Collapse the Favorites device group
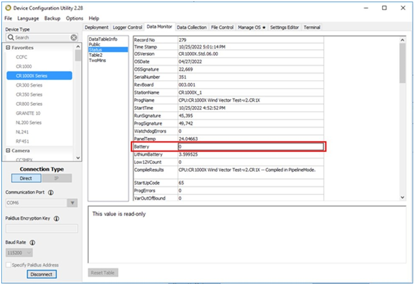Screen dimensions: 415x285 [8, 48]
